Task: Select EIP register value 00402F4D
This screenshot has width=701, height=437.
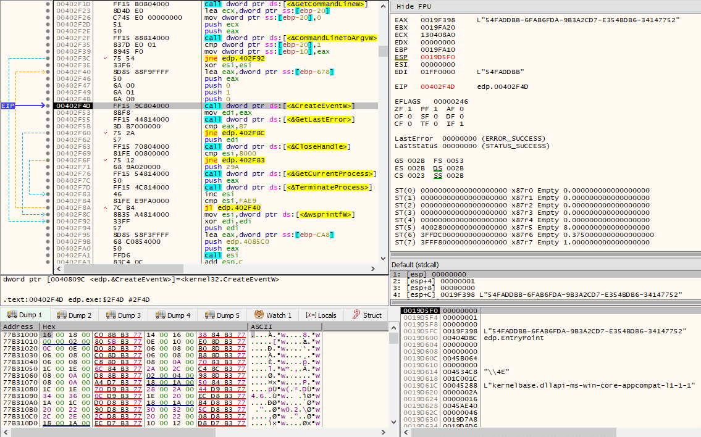Action: 438,86
